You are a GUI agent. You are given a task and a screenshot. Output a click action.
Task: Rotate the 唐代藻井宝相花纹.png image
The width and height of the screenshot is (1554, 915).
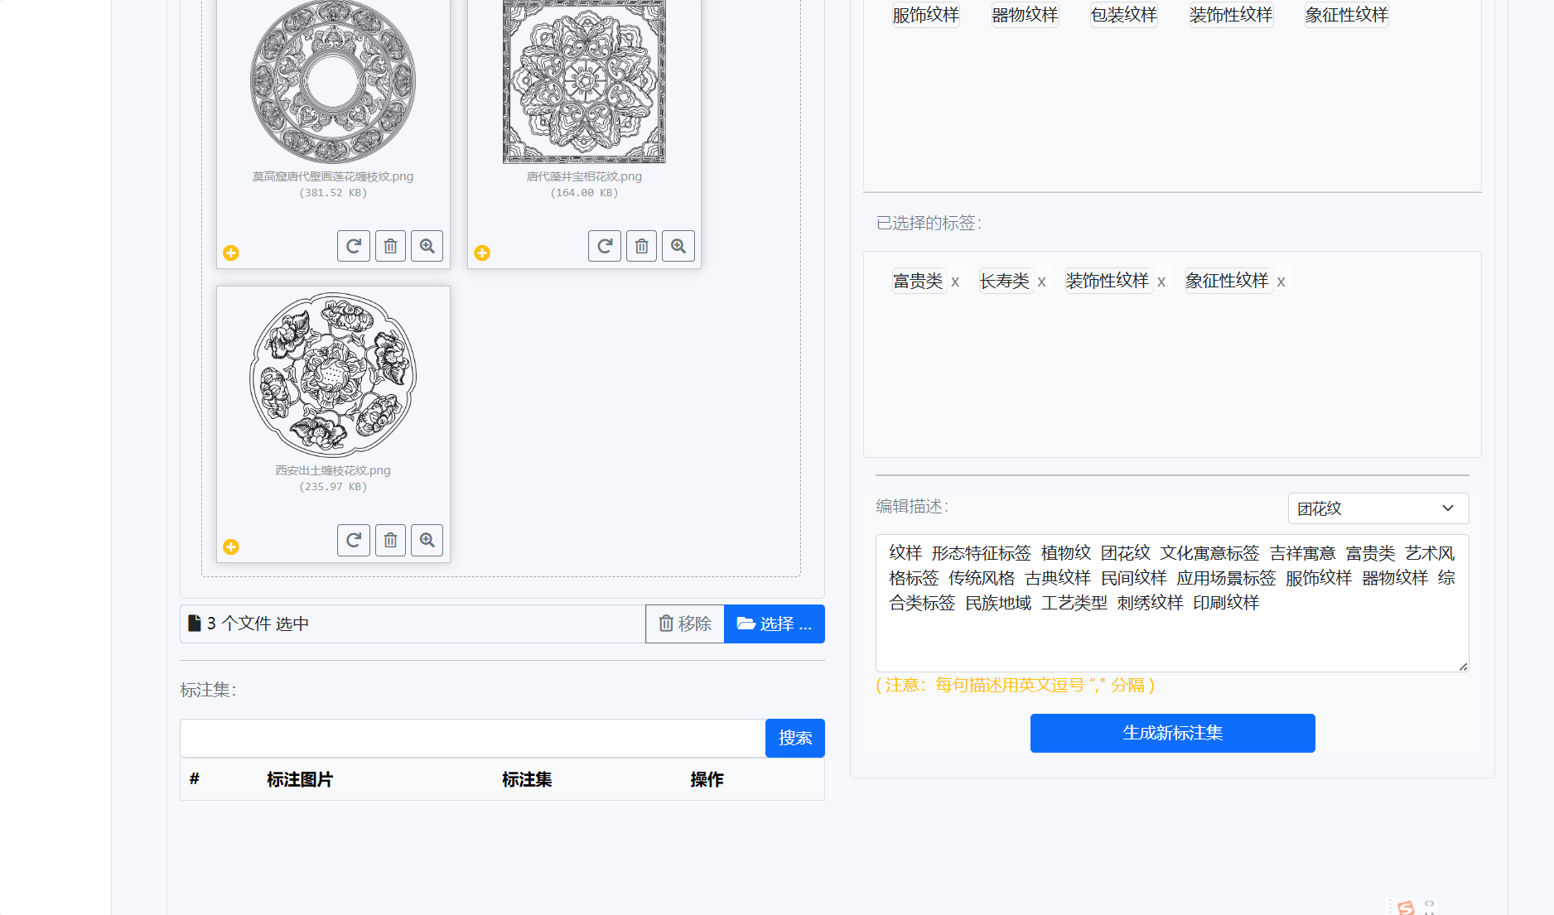(605, 246)
